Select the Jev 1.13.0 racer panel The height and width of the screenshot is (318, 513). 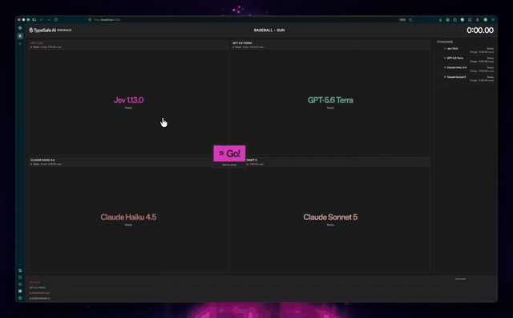point(128,98)
